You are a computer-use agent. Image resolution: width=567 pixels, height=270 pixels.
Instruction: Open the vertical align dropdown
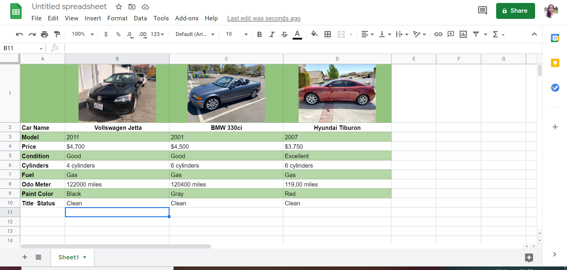tap(385, 34)
